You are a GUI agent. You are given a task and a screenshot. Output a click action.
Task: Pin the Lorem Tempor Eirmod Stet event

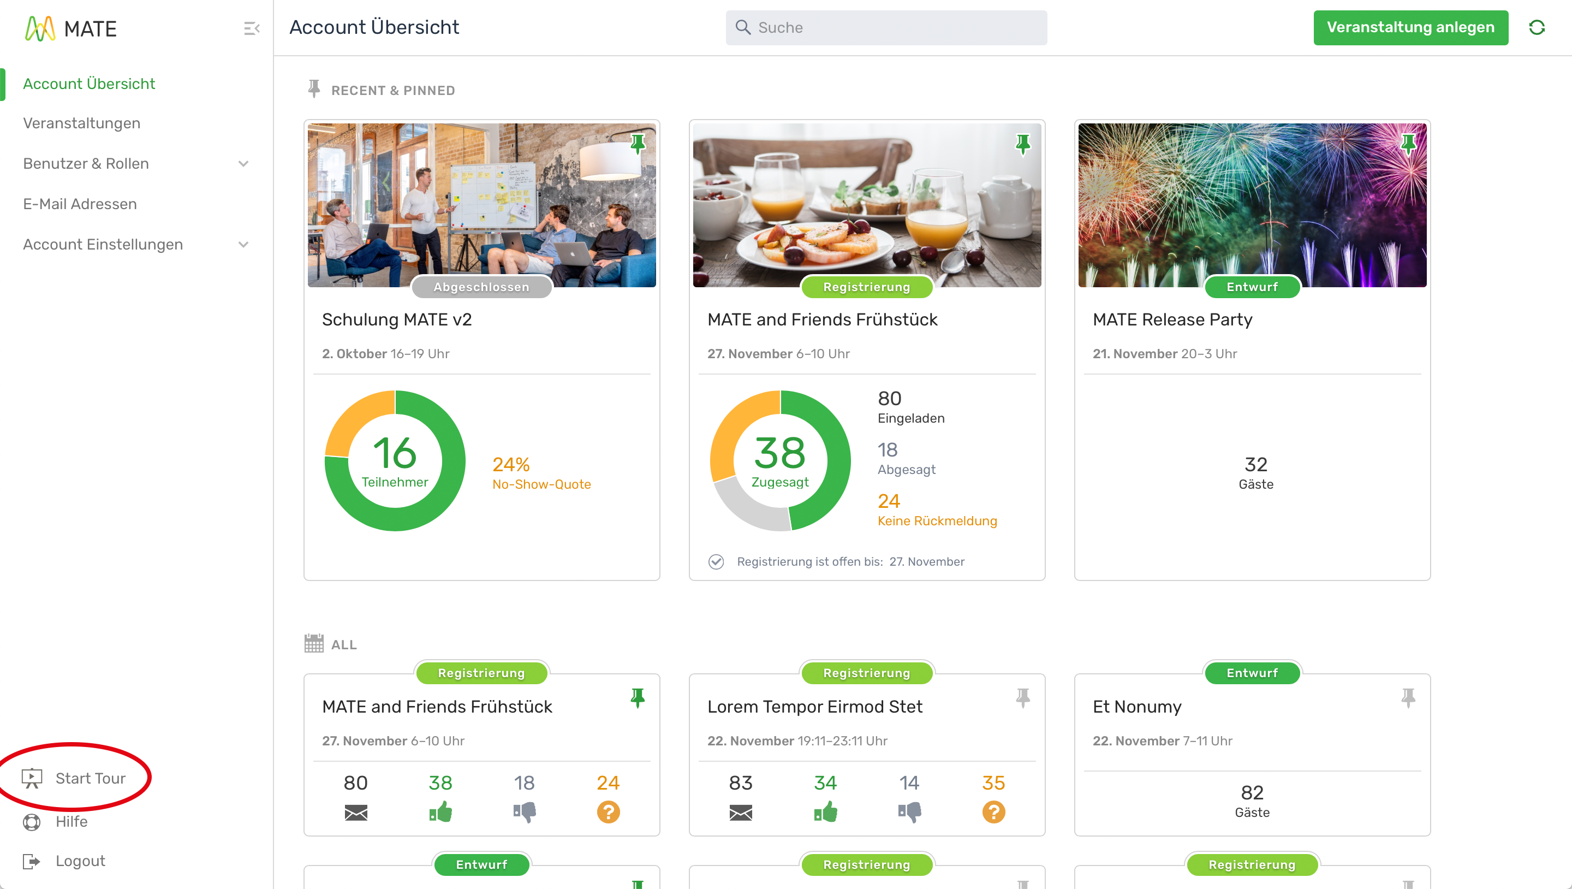[1023, 698]
